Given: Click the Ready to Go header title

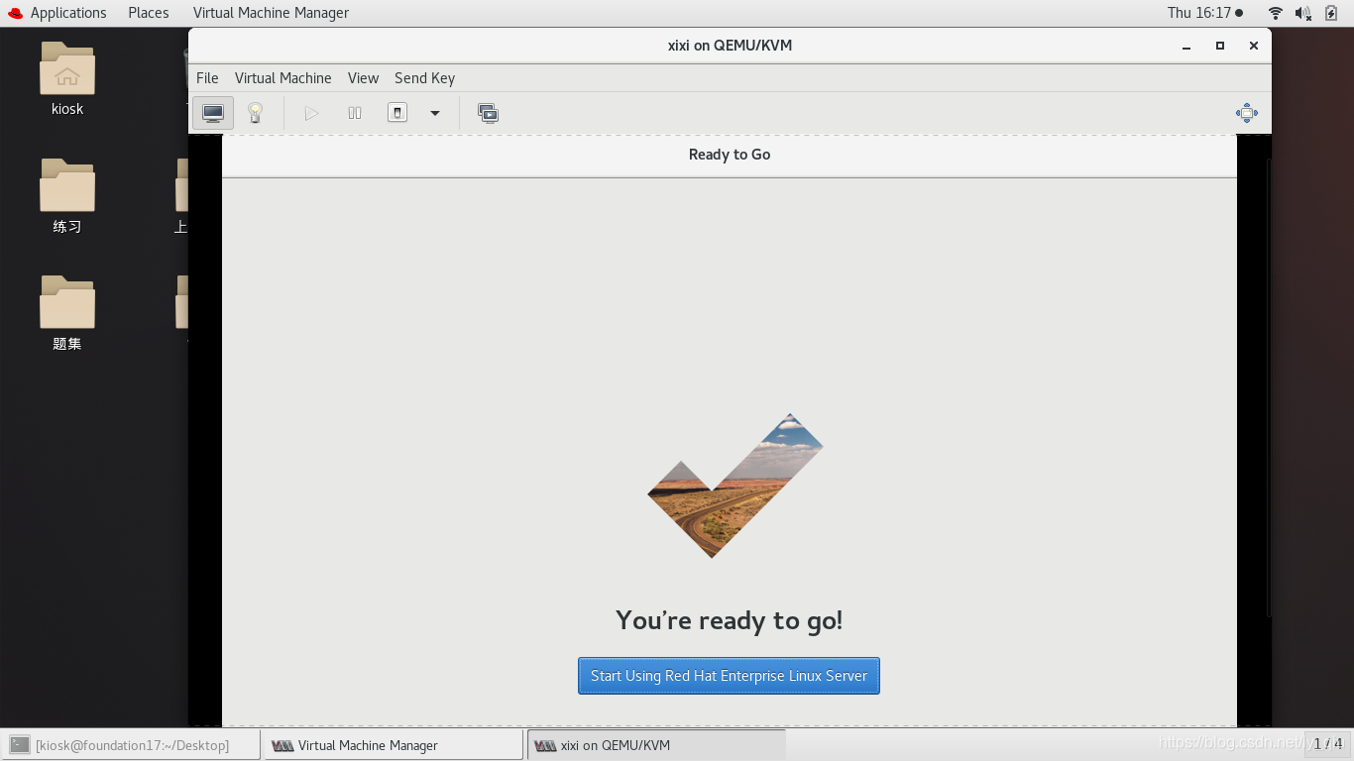Looking at the screenshot, I should pos(730,155).
